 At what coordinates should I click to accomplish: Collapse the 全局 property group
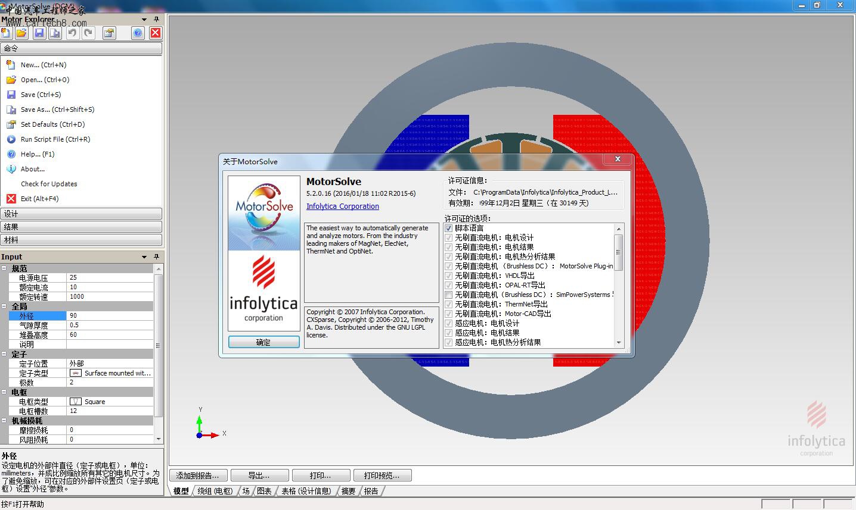(4, 306)
